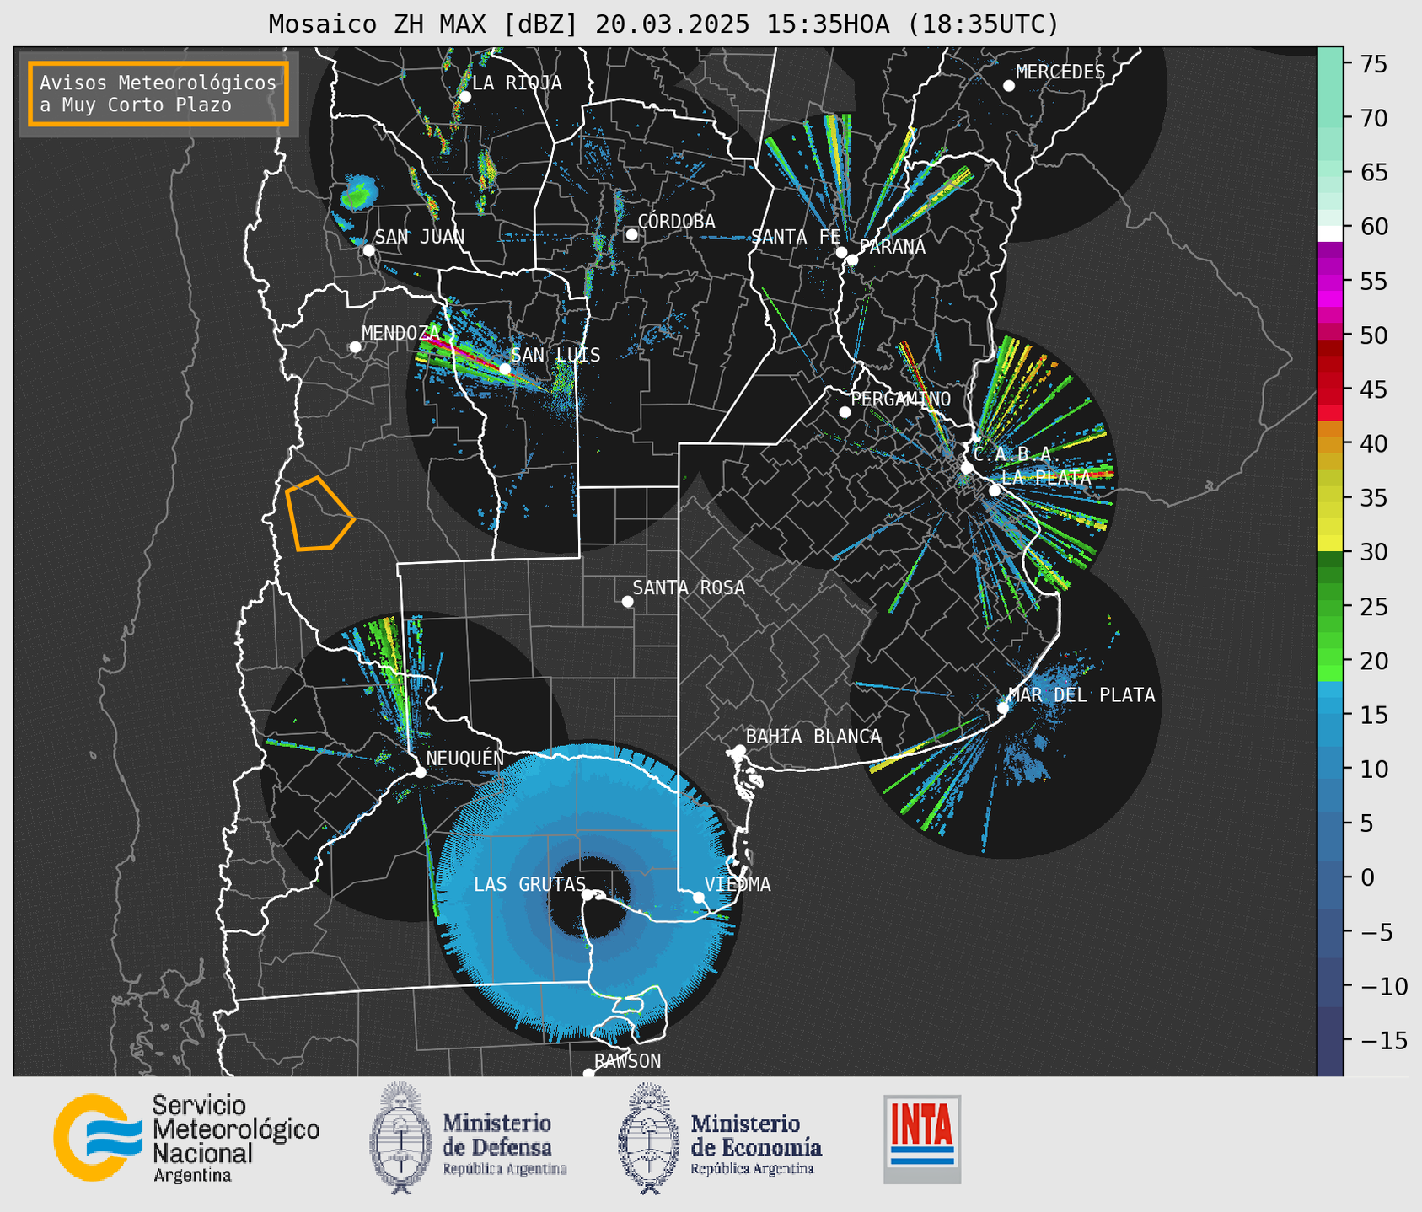
Task: Click the Ministerio de Defensa emblem
Action: tap(400, 1137)
